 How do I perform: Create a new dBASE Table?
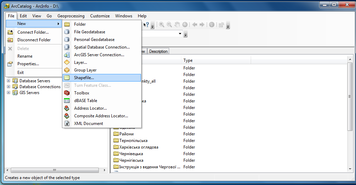click(102, 101)
